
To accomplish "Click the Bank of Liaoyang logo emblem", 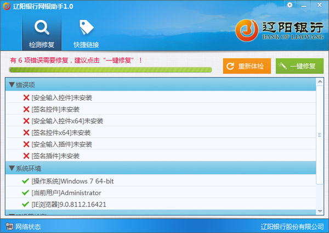I will [x=247, y=30].
